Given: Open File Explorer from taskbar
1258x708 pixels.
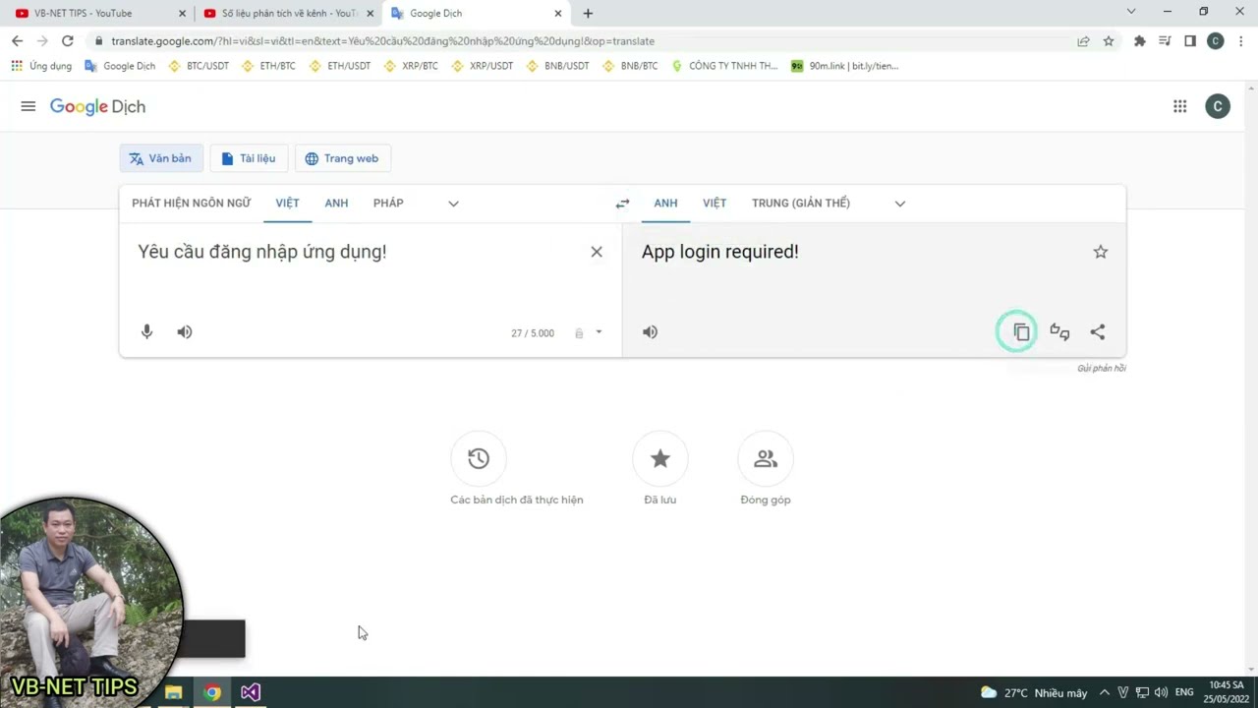Looking at the screenshot, I should tap(173, 692).
